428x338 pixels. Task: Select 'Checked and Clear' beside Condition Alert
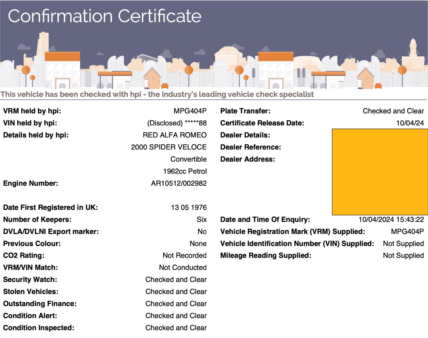pyautogui.click(x=176, y=316)
